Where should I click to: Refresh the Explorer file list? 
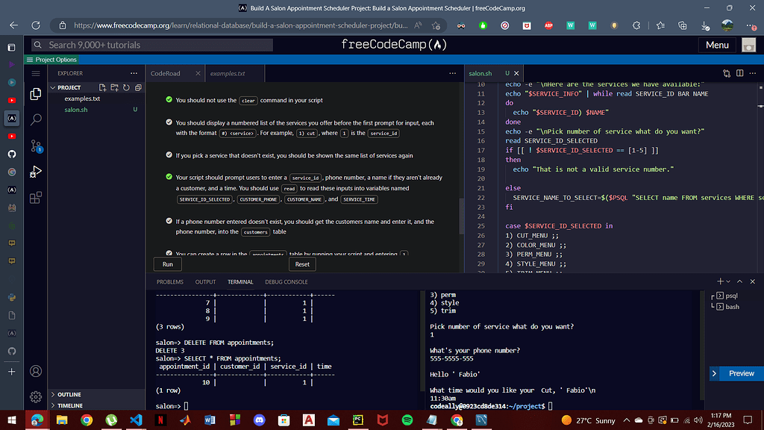[x=127, y=87]
